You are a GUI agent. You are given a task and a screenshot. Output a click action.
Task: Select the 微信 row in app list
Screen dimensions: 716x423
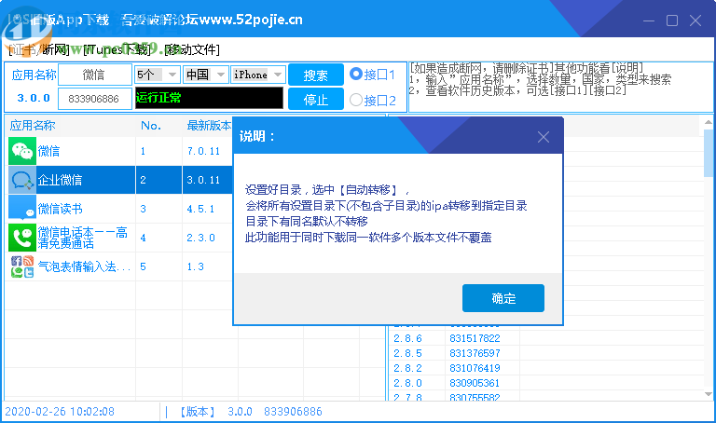48,151
